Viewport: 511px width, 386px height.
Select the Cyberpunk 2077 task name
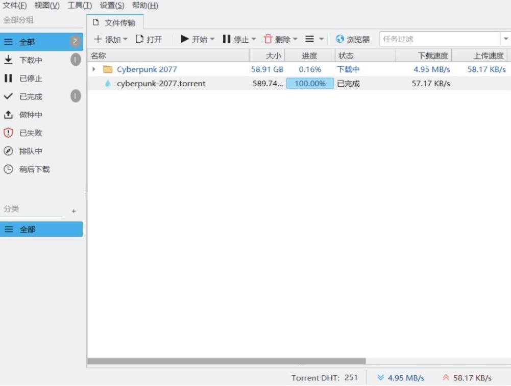147,69
